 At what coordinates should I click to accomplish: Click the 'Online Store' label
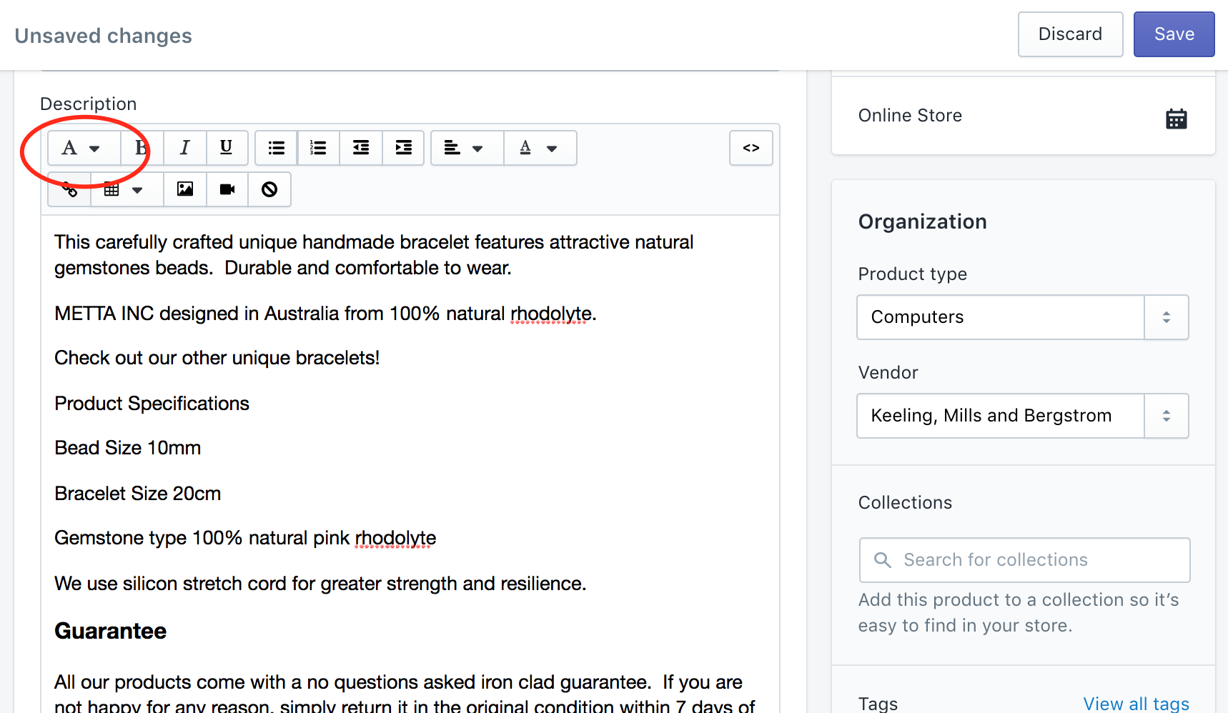(910, 116)
